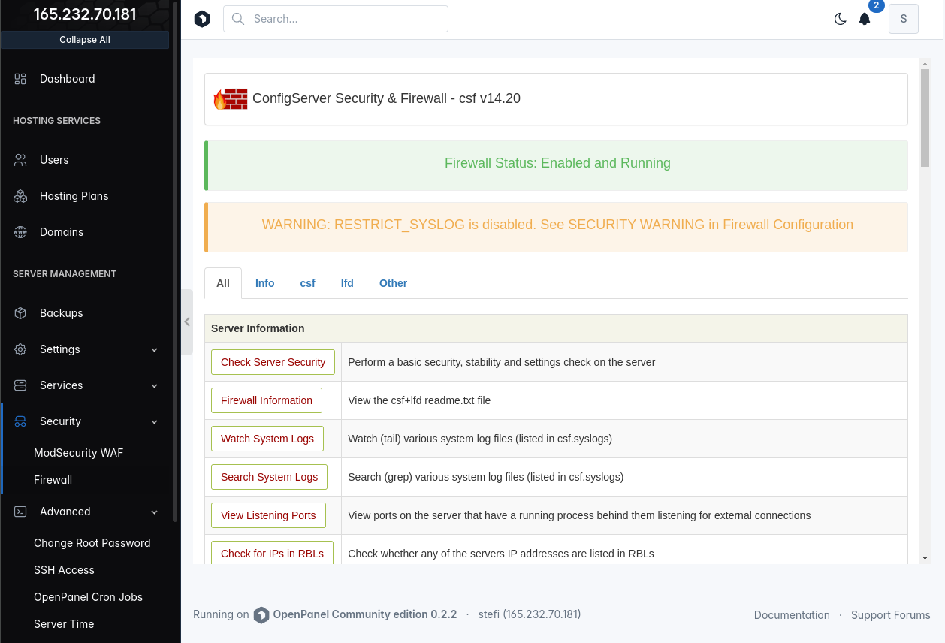Screen dimensions: 945x643
Task: Click the scrollbar down arrow
Action: pyautogui.click(x=925, y=558)
